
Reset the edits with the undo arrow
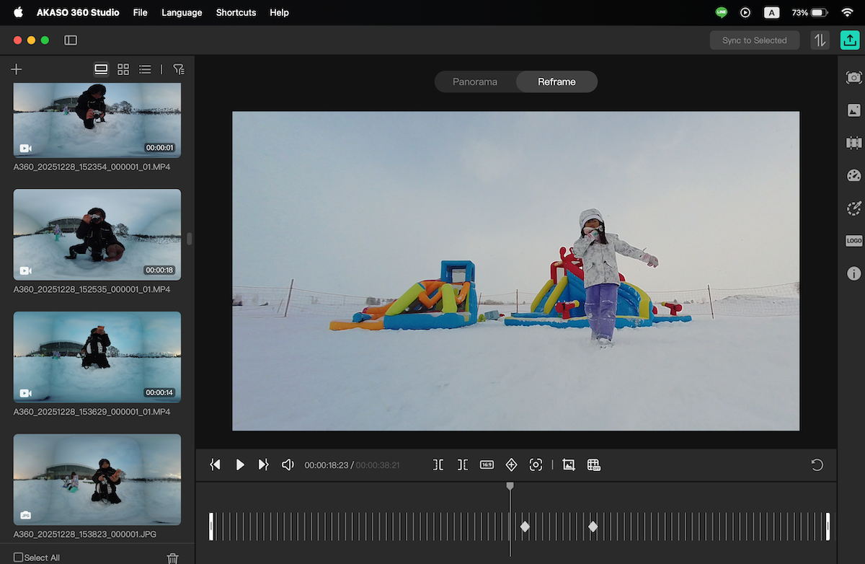pos(817,465)
